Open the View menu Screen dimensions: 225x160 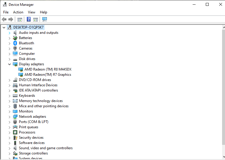coord(31,12)
